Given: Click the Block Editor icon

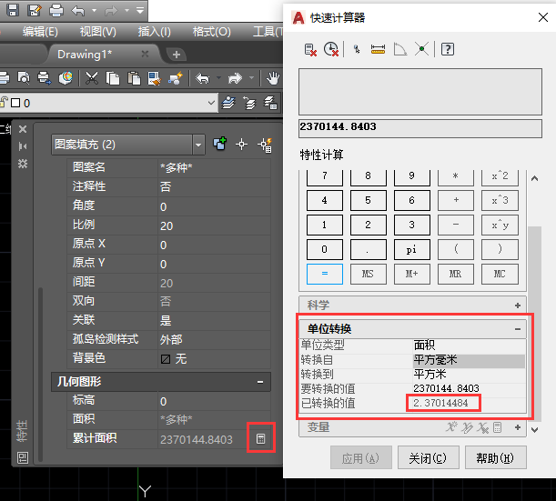Looking at the screenshot, I should point(176,78).
